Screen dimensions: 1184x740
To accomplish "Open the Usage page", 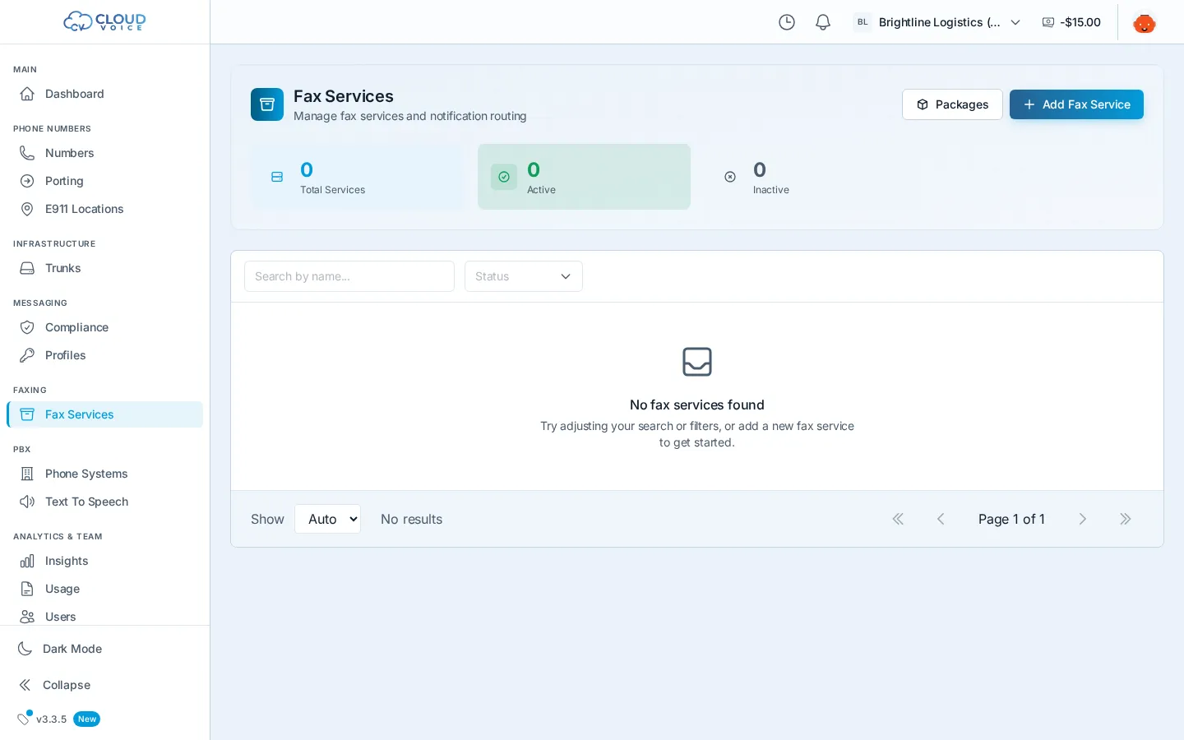I will click(104, 589).
